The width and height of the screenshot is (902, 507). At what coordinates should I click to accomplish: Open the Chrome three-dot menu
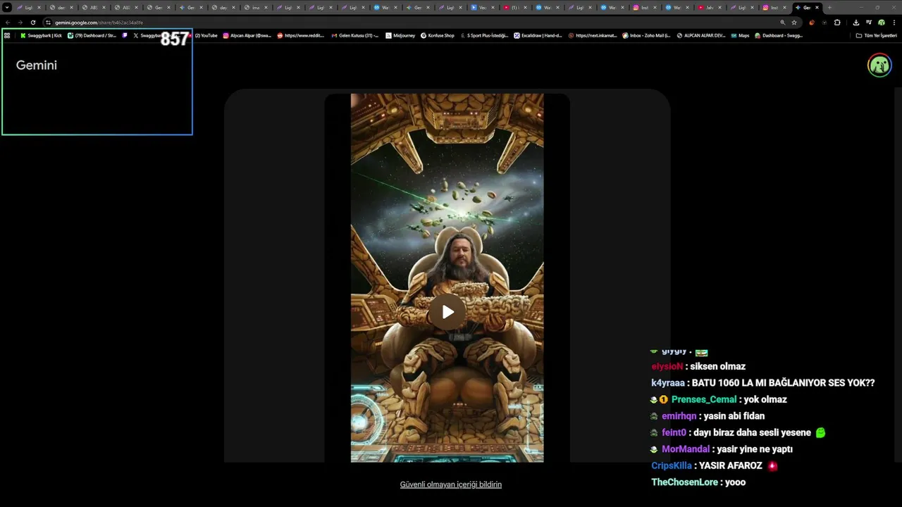pyautogui.click(x=894, y=23)
